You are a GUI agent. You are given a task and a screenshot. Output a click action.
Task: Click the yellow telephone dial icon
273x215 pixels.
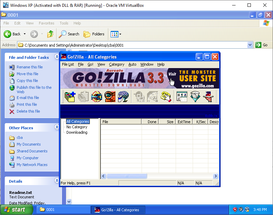pos(166,97)
